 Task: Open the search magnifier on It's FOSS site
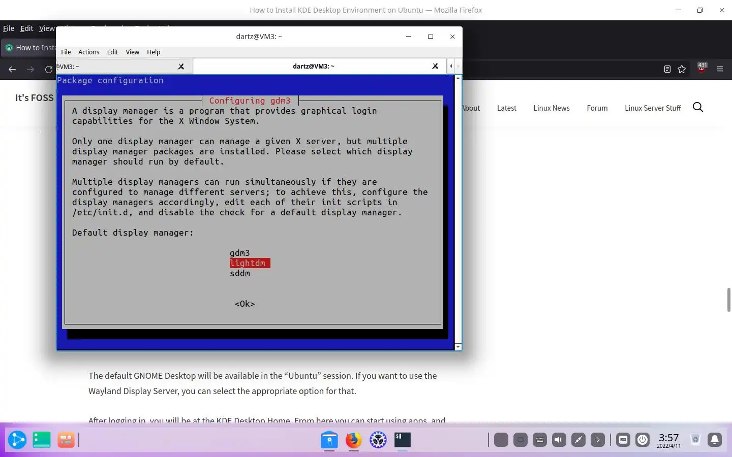pyautogui.click(x=698, y=107)
